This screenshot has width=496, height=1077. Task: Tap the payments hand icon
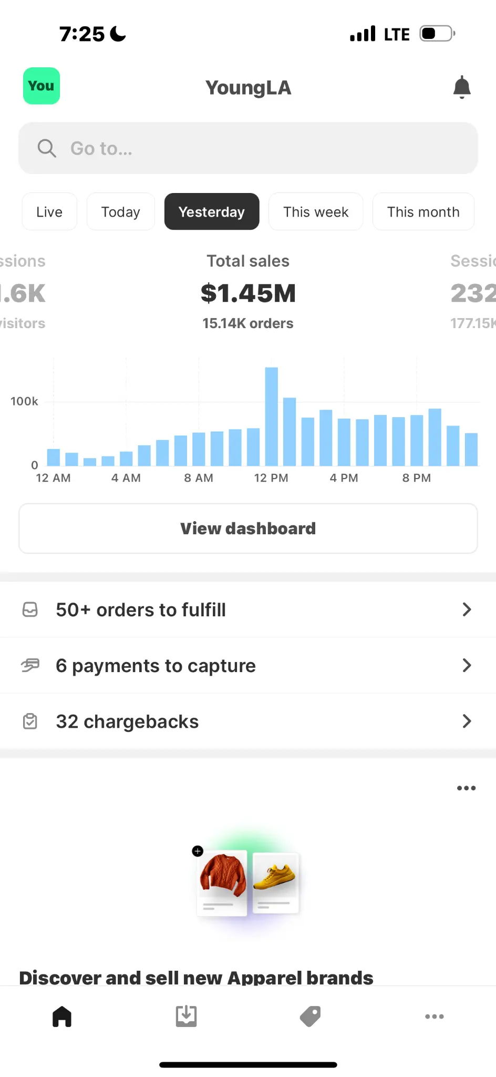point(30,665)
